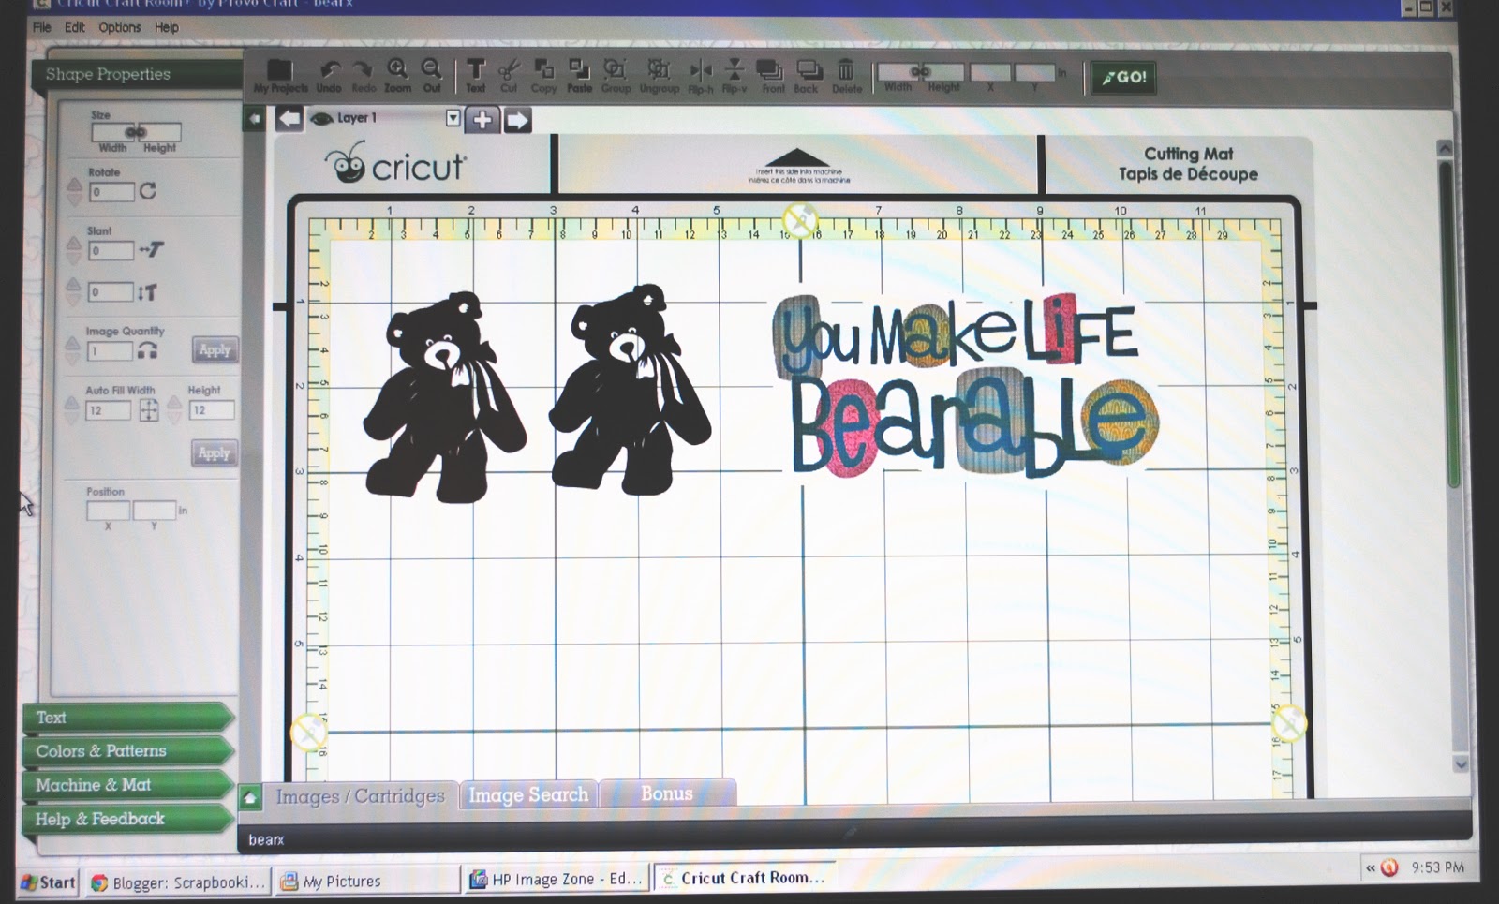Screen dimensions: 1499x904
Task: Zoom out with the Out magnifier icon
Action: click(431, 76)
